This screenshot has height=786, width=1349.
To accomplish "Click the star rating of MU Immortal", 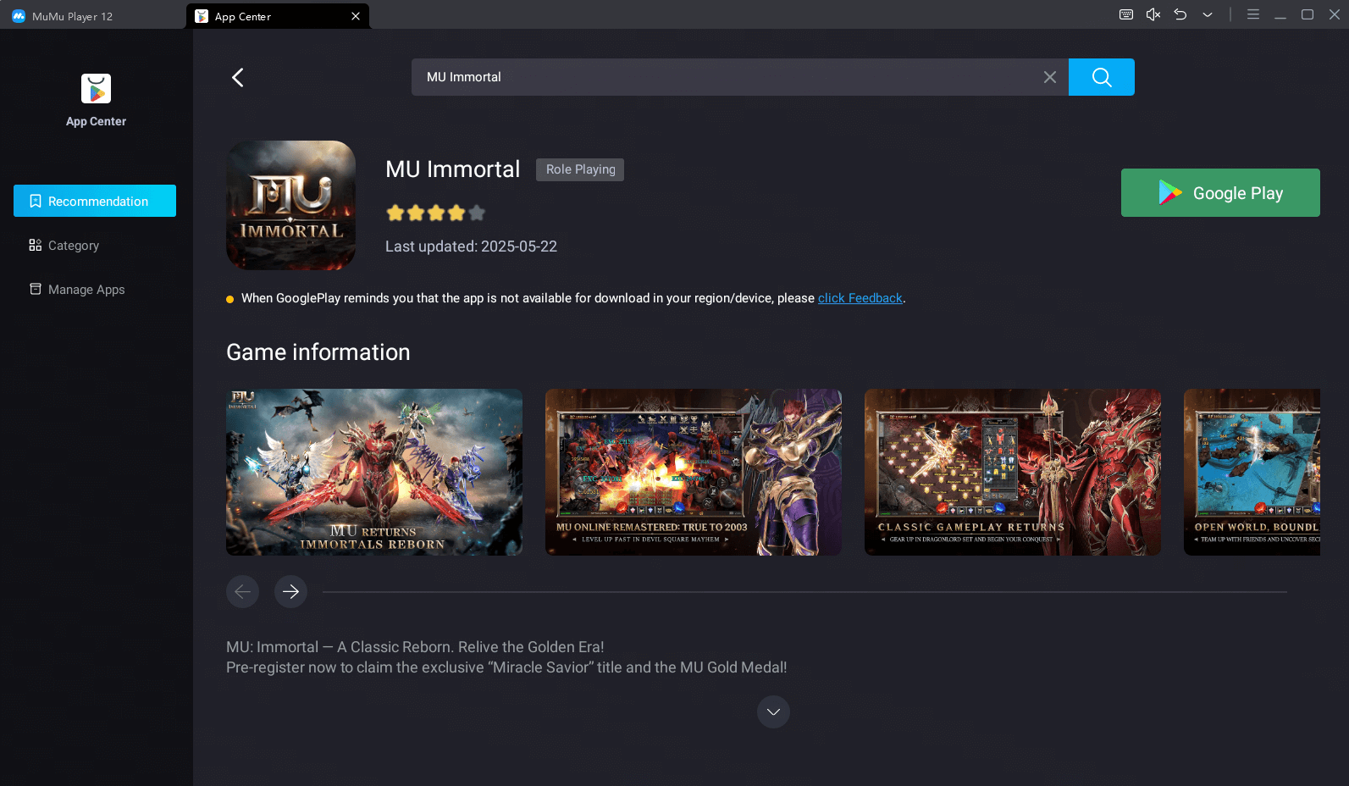I will coord(435,213).
